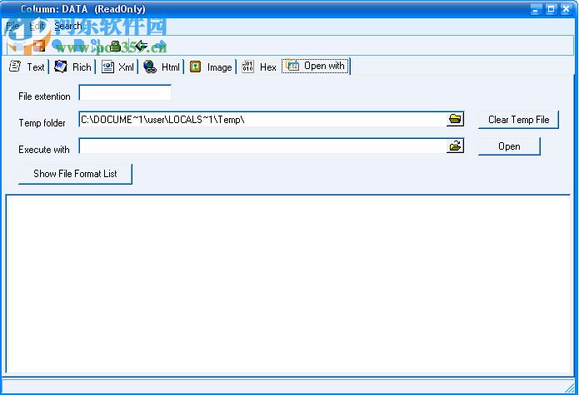Open the Edit menu
Screen dimensions: 579x395
point(37,26)
